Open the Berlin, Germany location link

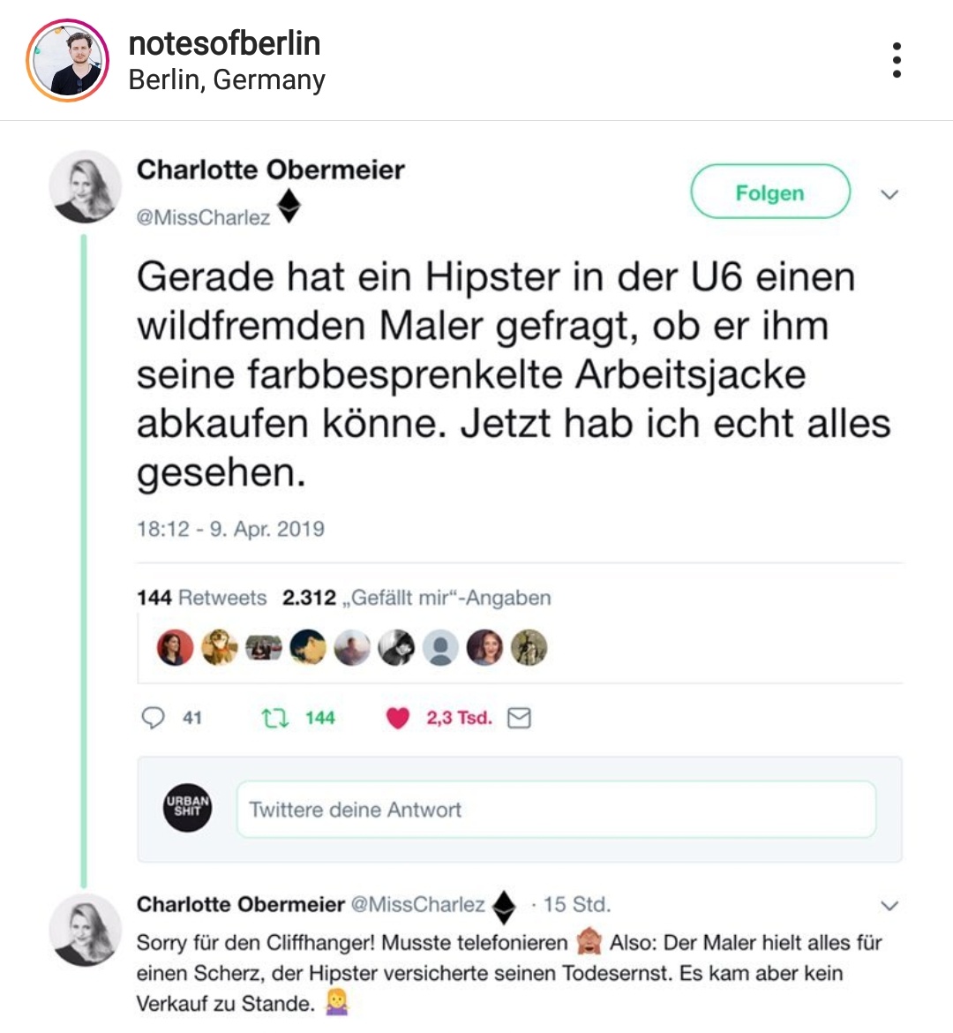pyautogui.click(x=227, y=80)
